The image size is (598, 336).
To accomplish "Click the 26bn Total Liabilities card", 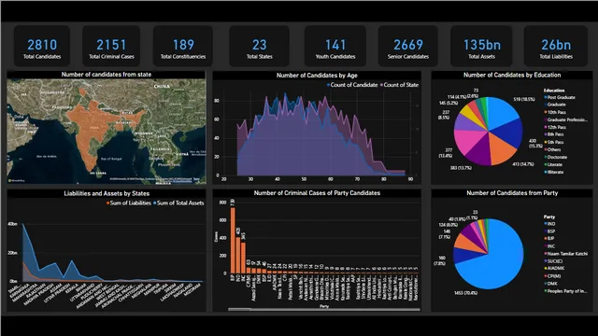I will point(556,46).
